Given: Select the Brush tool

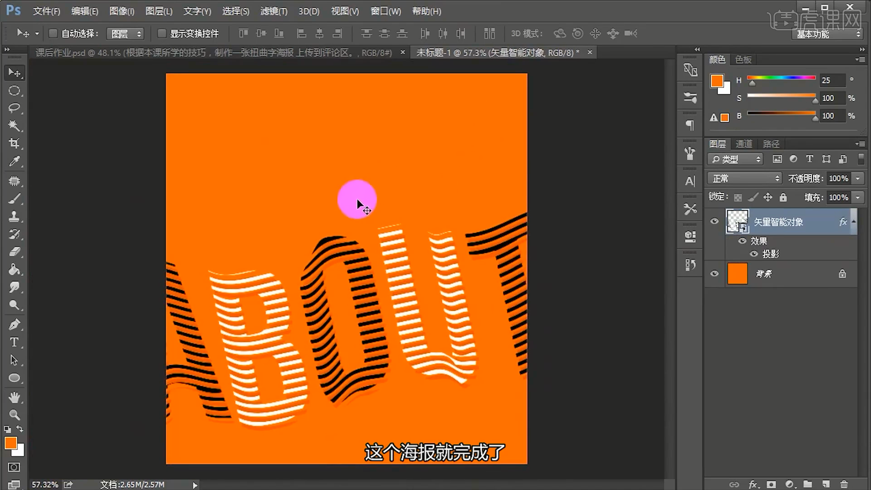Looking at the screenshot, I should [x=14, y=199].
